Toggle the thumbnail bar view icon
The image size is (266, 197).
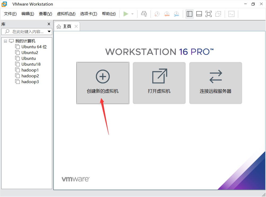[199, 14]
